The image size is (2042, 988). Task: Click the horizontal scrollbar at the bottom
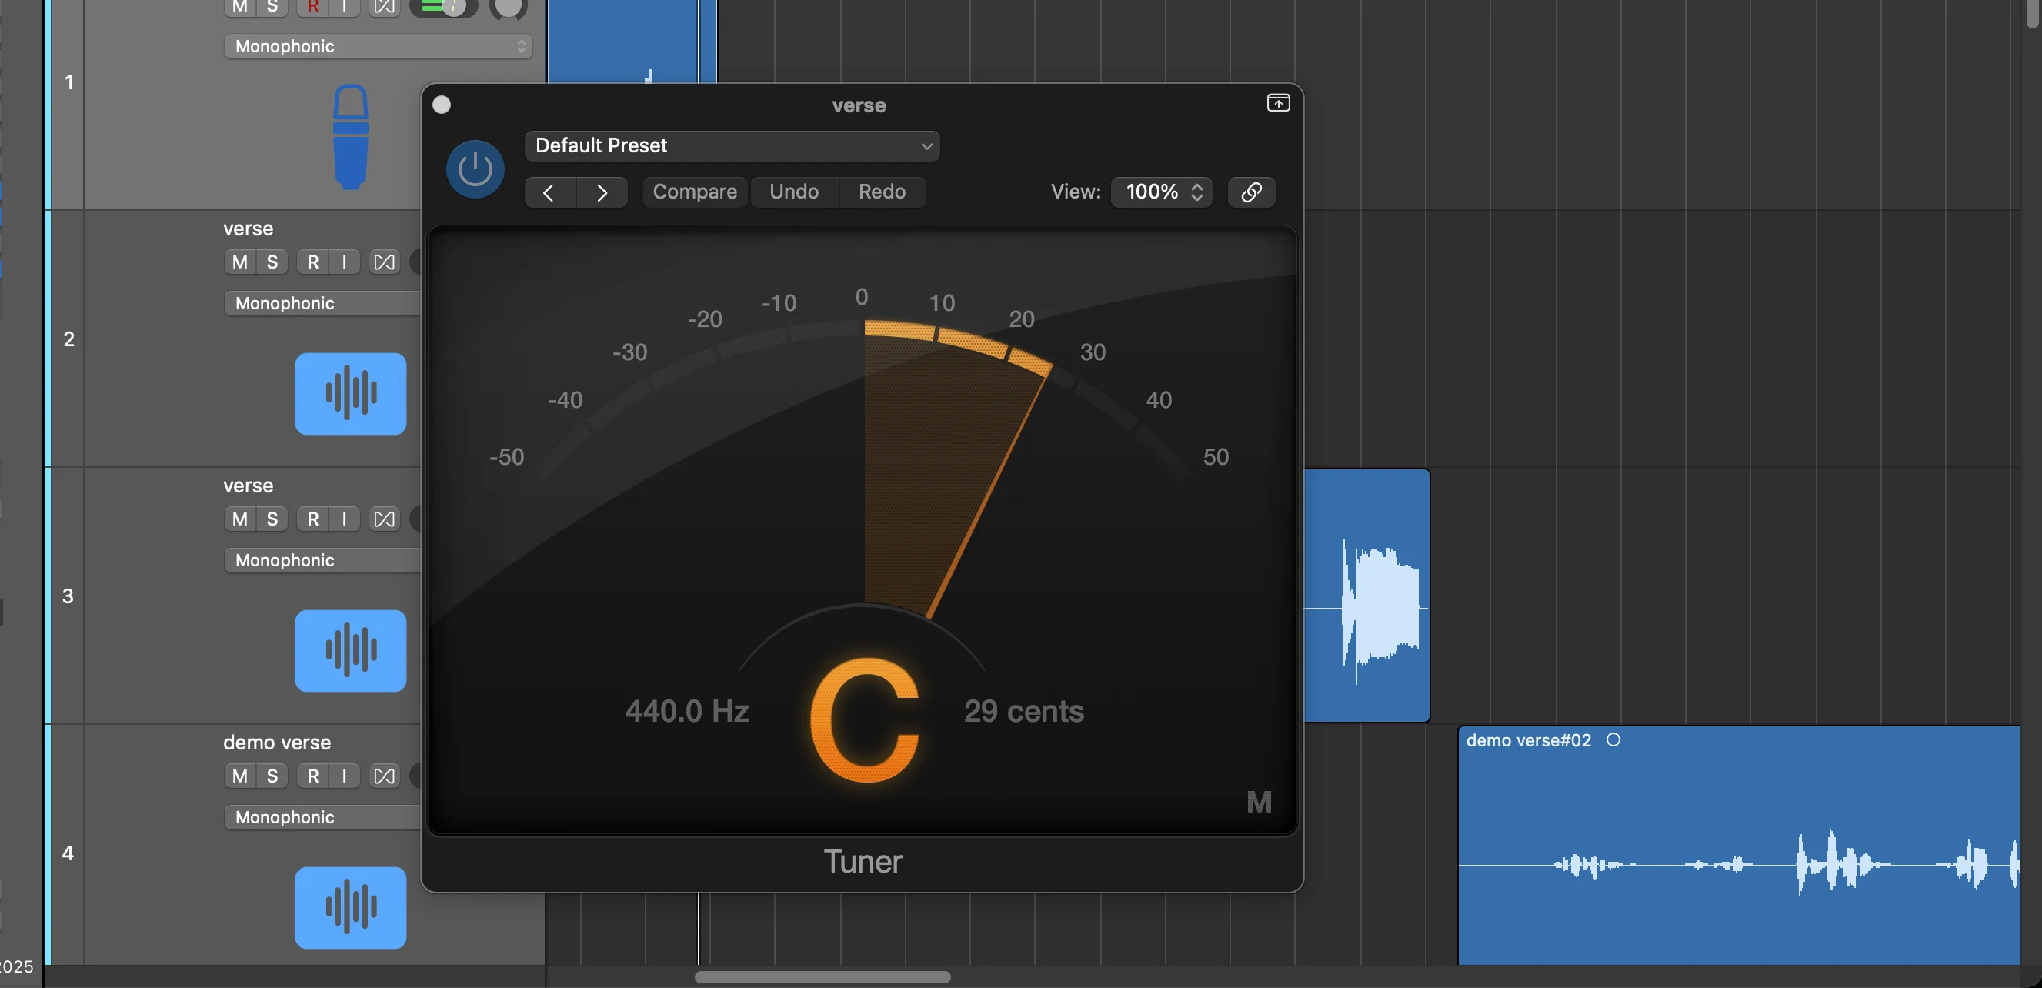tap(822, 977)
